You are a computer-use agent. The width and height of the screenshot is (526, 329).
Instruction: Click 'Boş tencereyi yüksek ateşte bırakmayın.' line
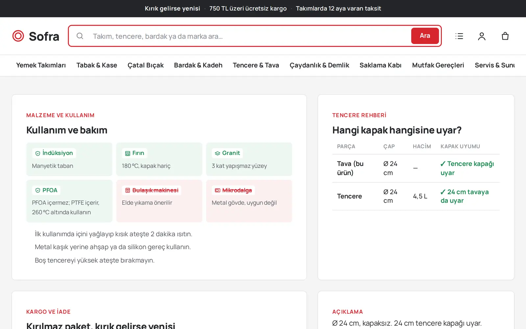(95, 260)
